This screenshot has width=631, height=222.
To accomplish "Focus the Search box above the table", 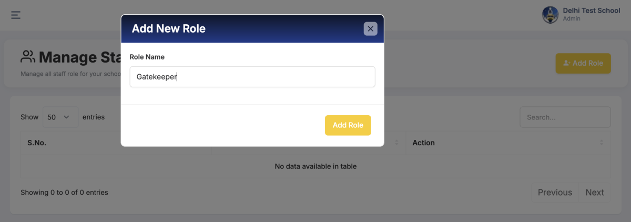I will click(565, 117).
